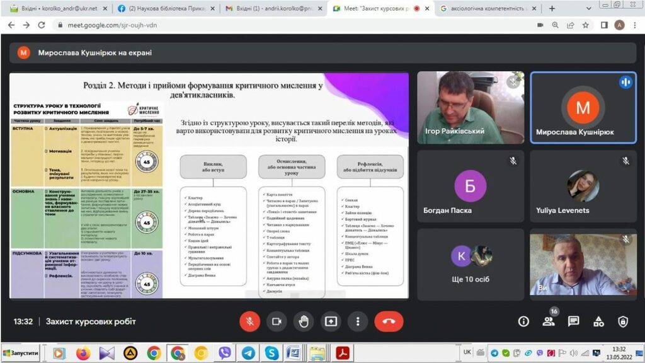
Task: Open host controls shield icon
Action: click(x=623, y=321)
